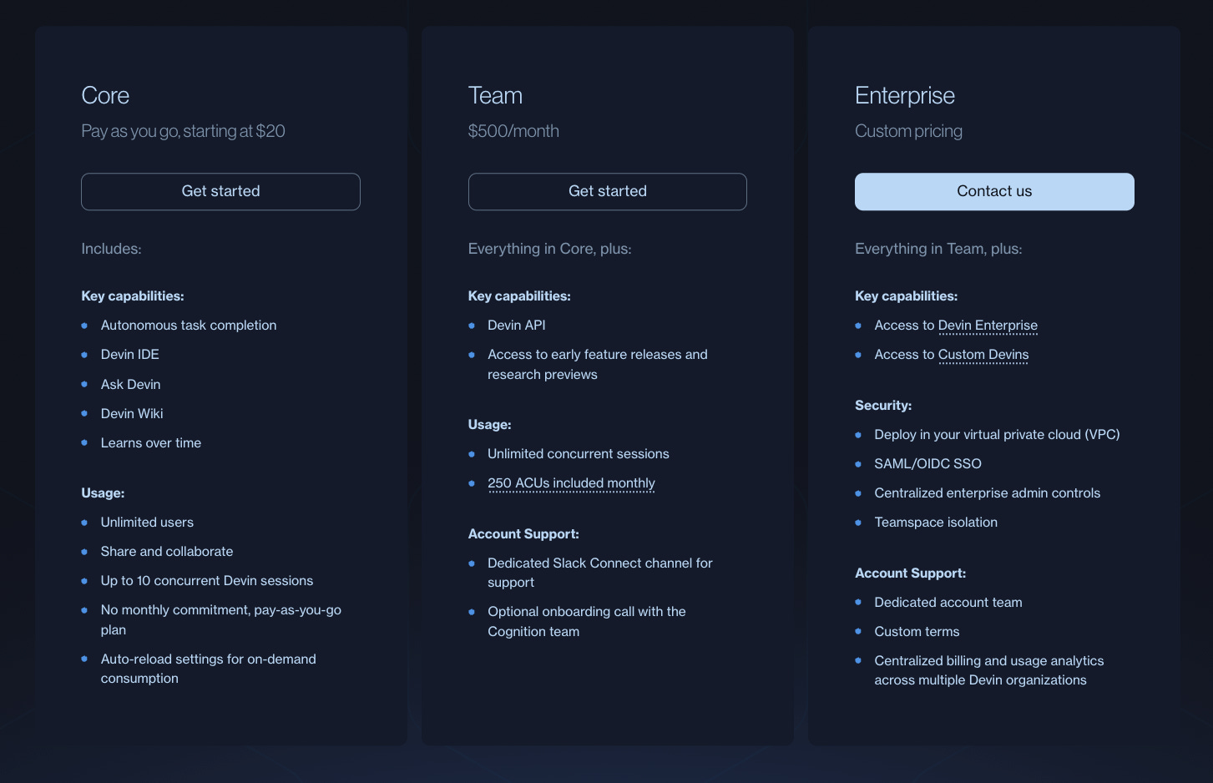
Task: Click 'Autonomous task completion' item
Action: tap(189, 326)
